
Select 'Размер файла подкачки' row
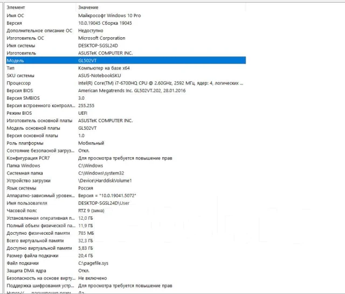point(126,256)
